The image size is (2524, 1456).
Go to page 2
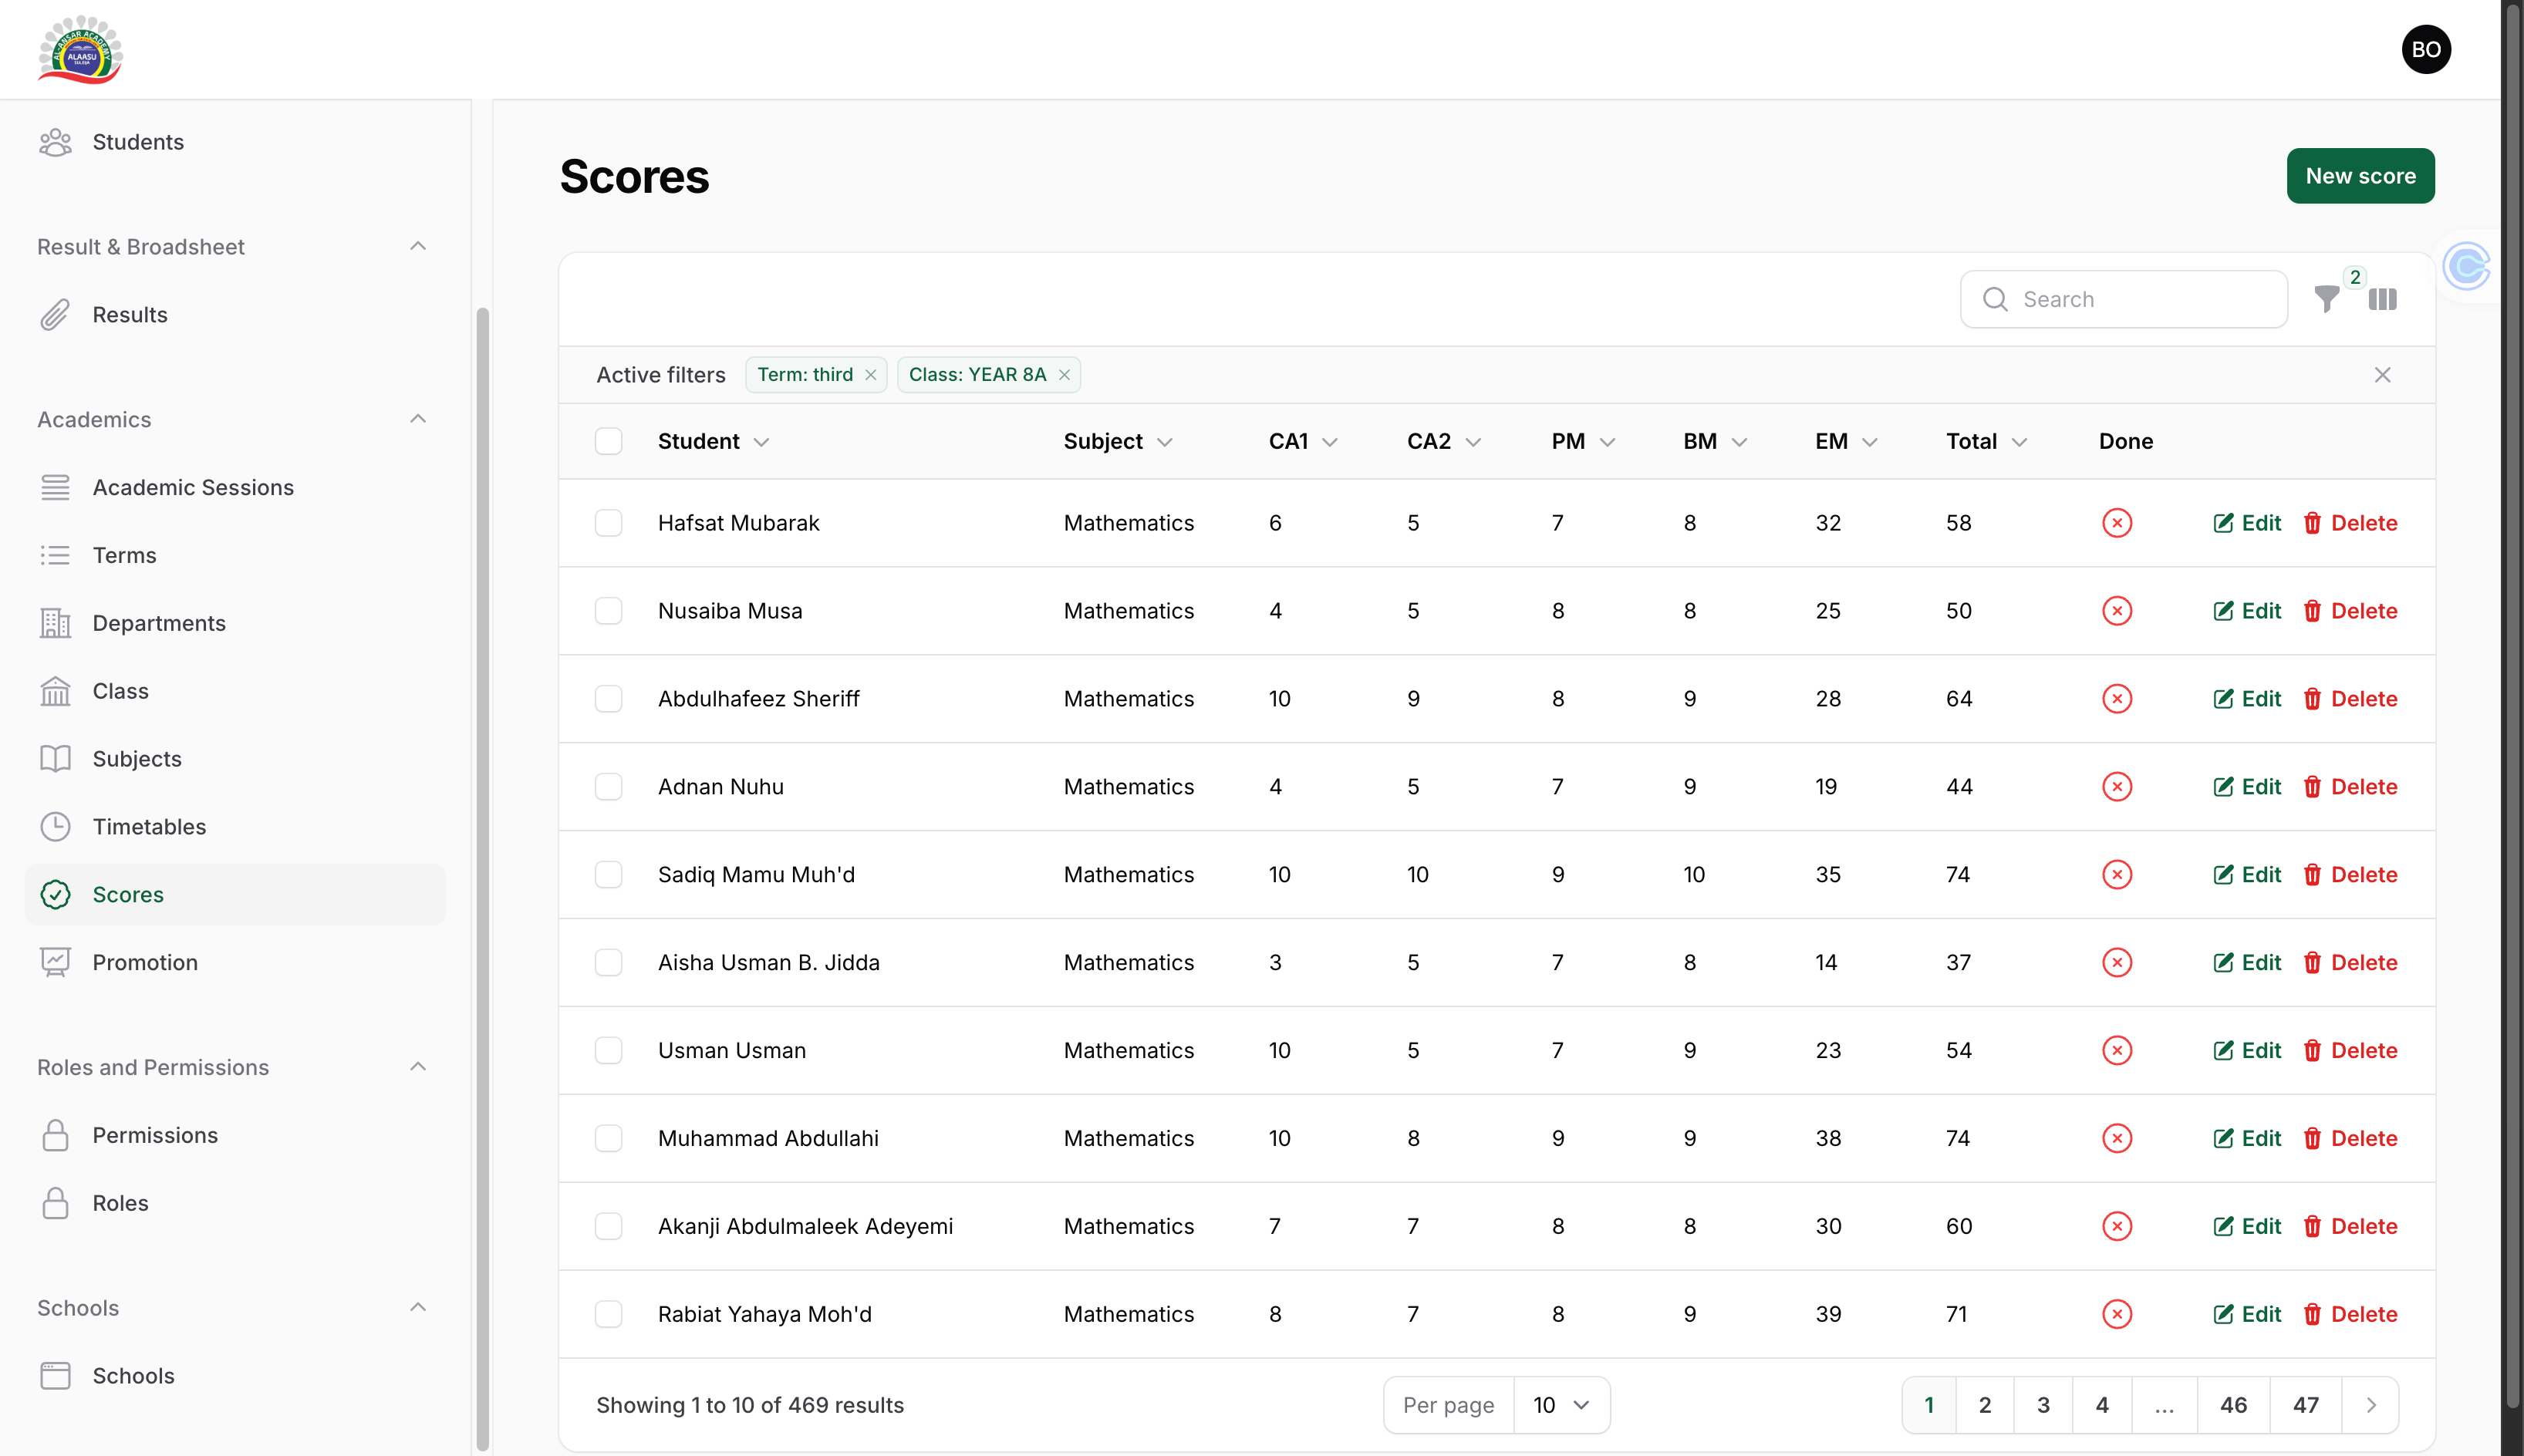click(1985, 1405)
